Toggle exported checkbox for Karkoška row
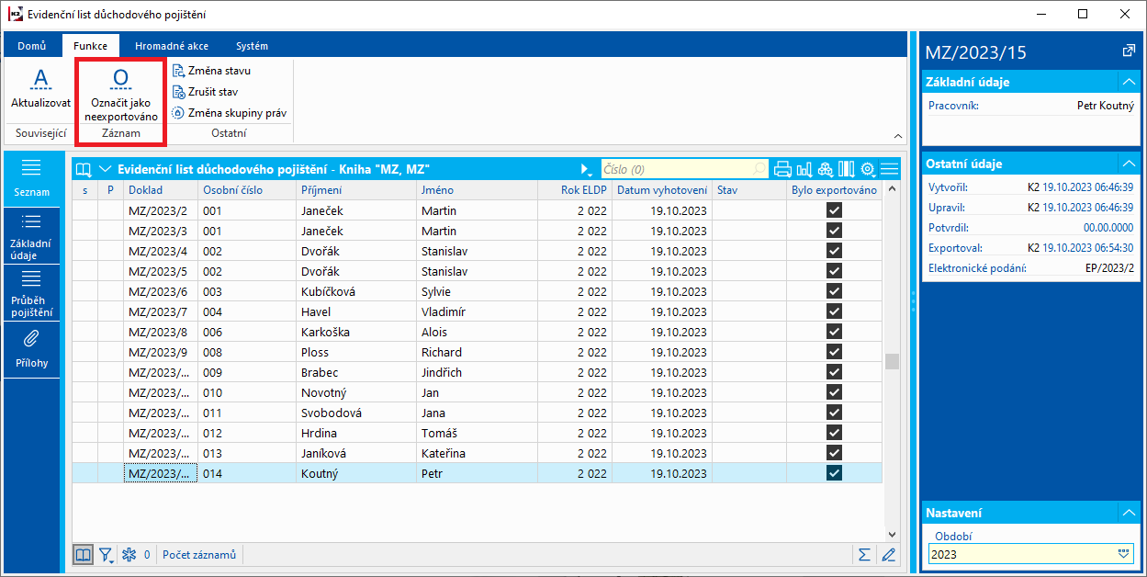Image resolution: width=1147 pixels, height=577 pixels. (x=834, y=332)
